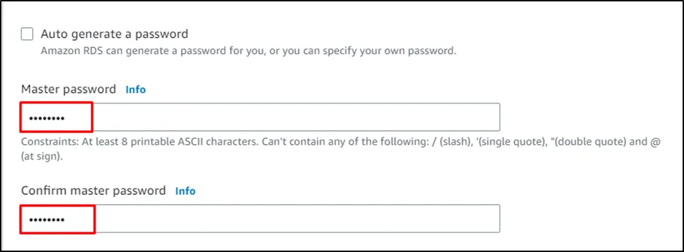Open the Info link beside Master password
Screen dimensions: 684x252
[136, 90]
